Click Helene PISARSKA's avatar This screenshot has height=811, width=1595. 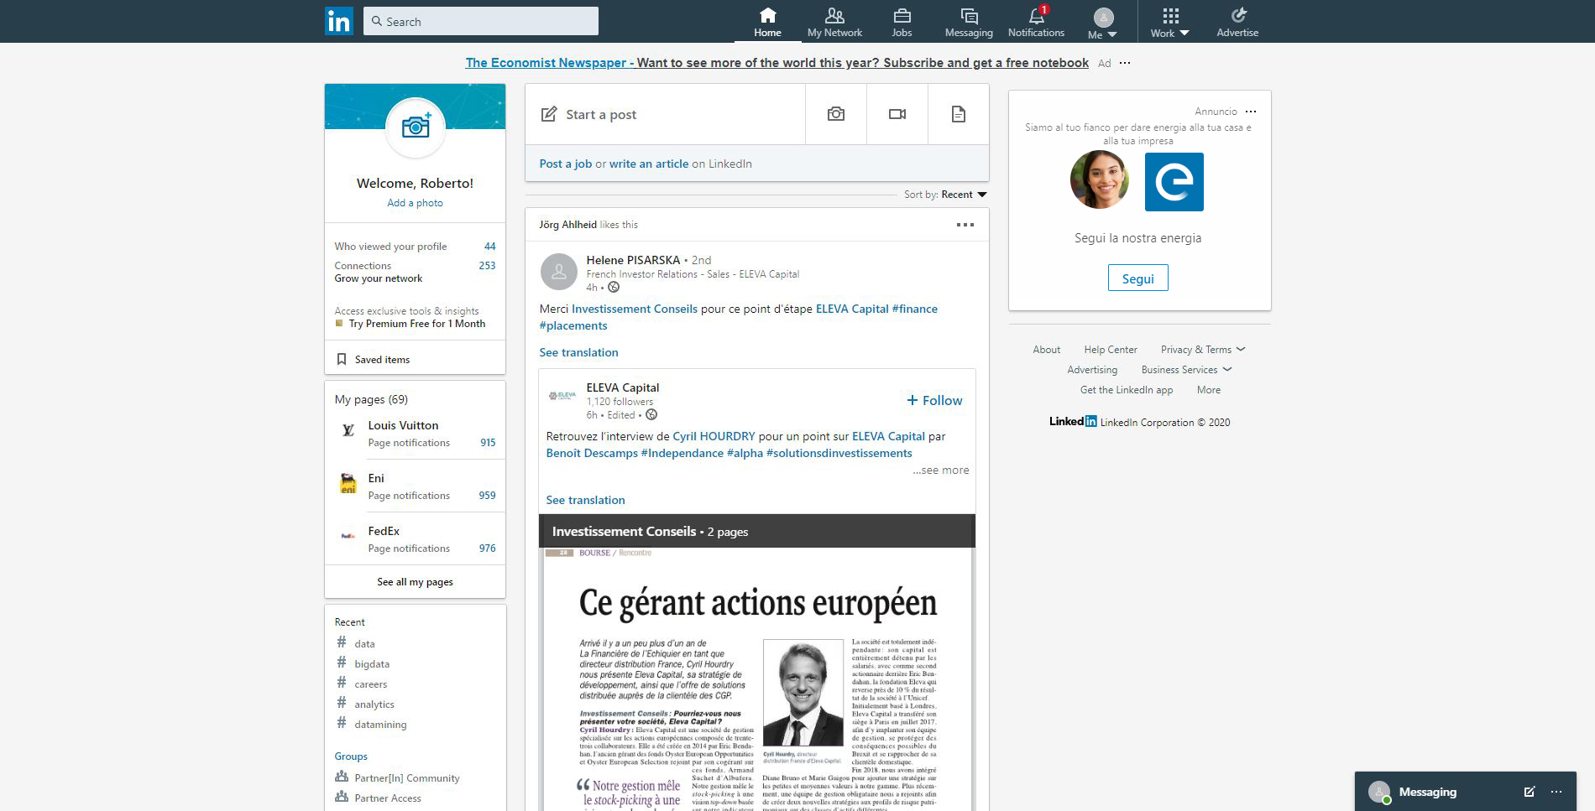point(559,272)
